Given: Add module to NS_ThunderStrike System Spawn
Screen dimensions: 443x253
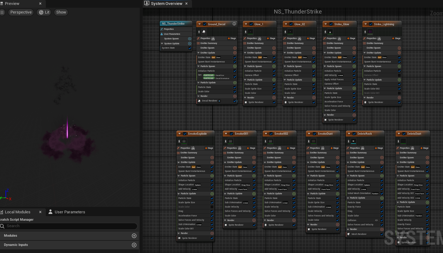Looking at the screenshot, I should (190, 39).
